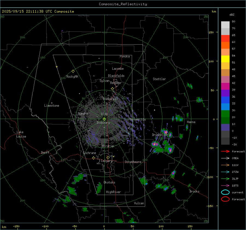Image resolution: width=246 pixels, height=230 pixels.
Task: Click the Innisfail town label
Action: [110, 99]
